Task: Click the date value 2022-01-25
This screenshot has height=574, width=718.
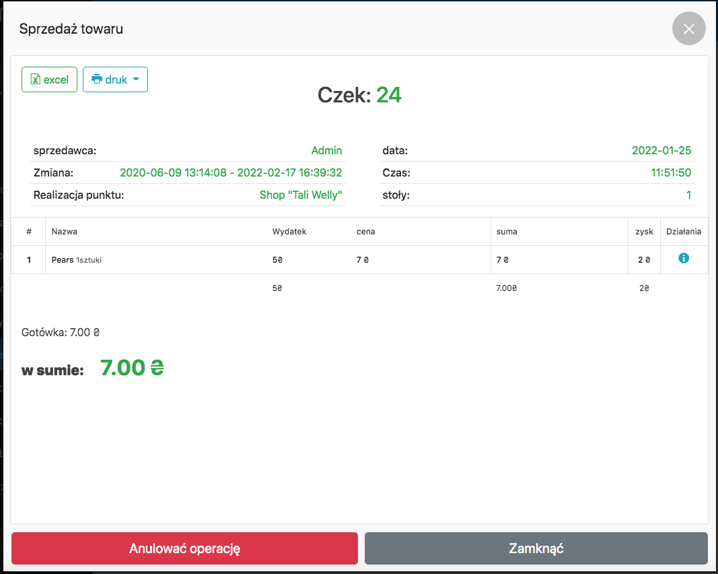Action: (x=661, y=150)
